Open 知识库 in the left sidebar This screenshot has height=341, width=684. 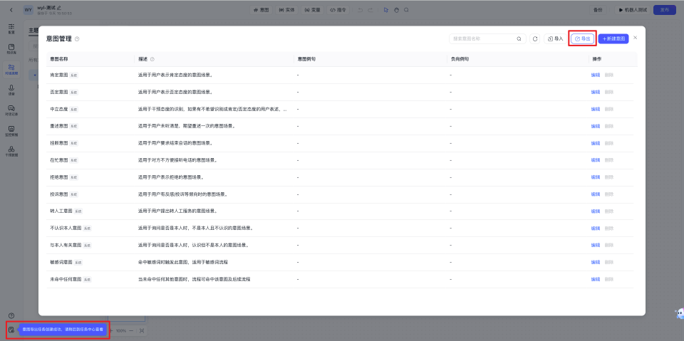(x=11, y=49)
